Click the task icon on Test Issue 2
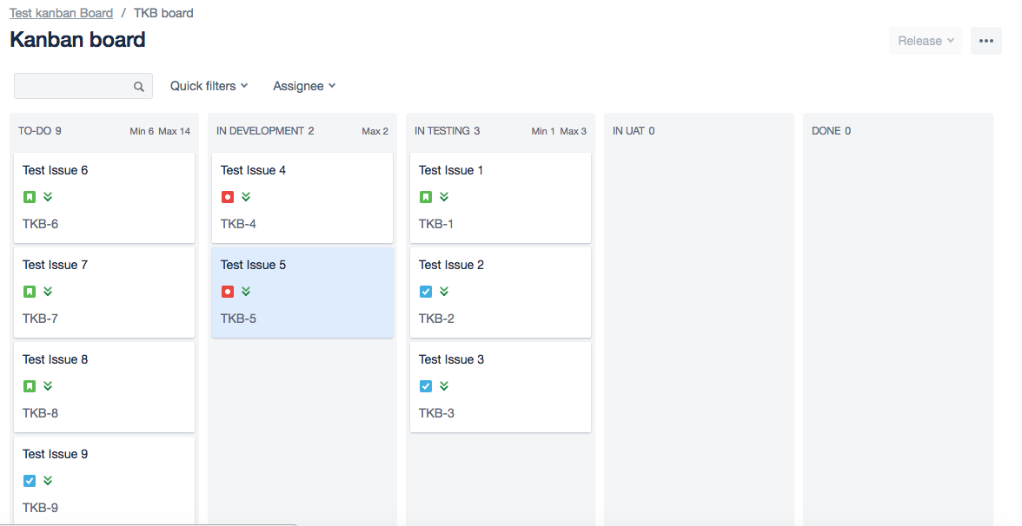Screen dimensions: 1022x526 (x=426, y=292)
